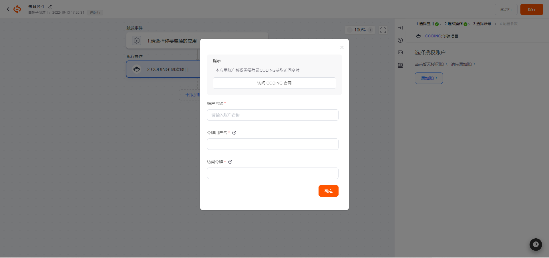Click the workflow title 未命名-1
549x258 pixels.
point(36,7)
